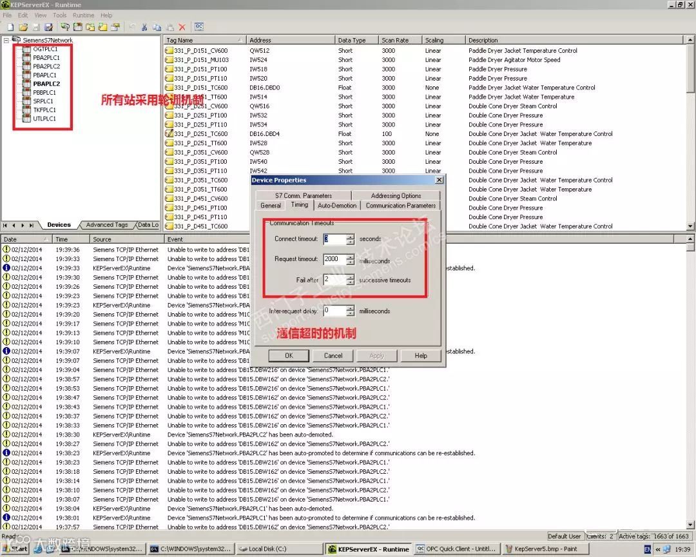Click the tag icon of 331_P_D451_CV600

click(169, 199)
